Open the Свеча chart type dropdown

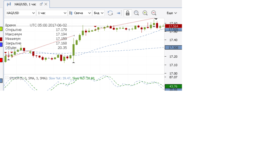pos(80,13)
